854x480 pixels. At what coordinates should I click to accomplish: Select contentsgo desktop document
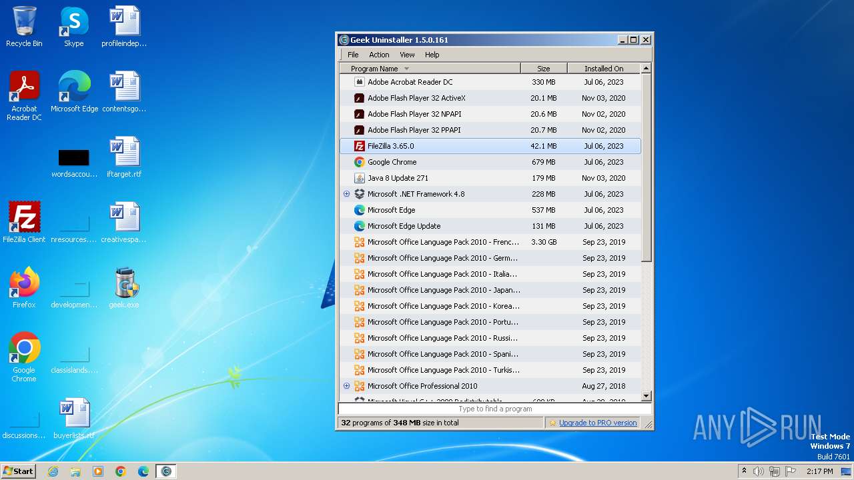click(x=124, y=92)
